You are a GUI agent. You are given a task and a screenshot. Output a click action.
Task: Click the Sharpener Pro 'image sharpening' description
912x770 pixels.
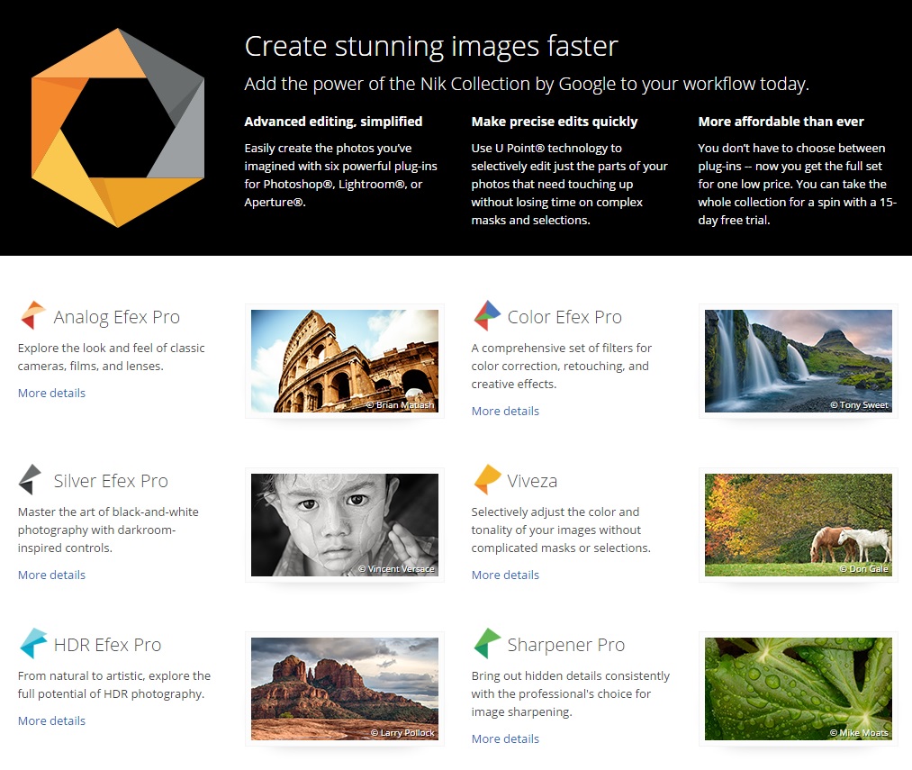pyautogui.click(x=571, y=693)
